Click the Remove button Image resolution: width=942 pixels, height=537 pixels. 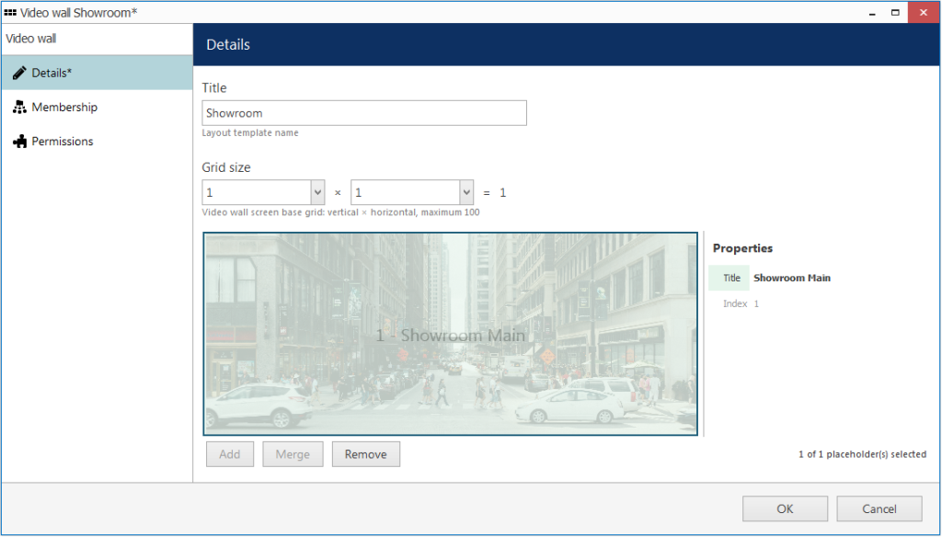coord(366,454)
